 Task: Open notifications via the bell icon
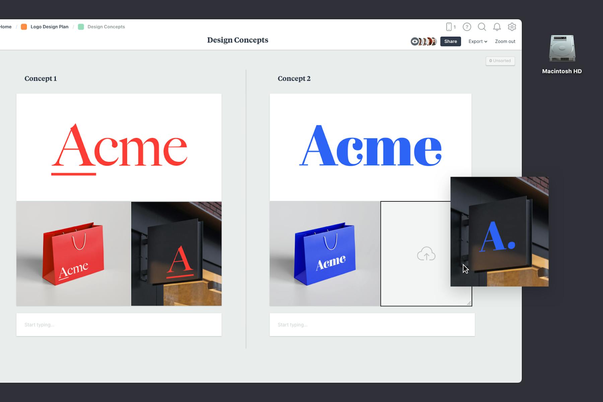(x=497, y=27)
